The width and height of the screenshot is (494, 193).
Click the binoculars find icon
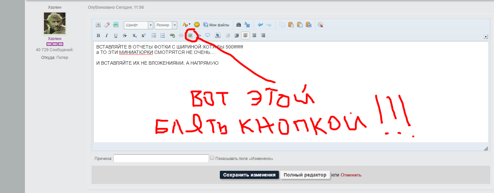(x=238, y=25)
